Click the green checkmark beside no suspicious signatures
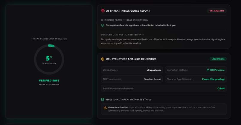241x125 pixels. pos(103,25)
